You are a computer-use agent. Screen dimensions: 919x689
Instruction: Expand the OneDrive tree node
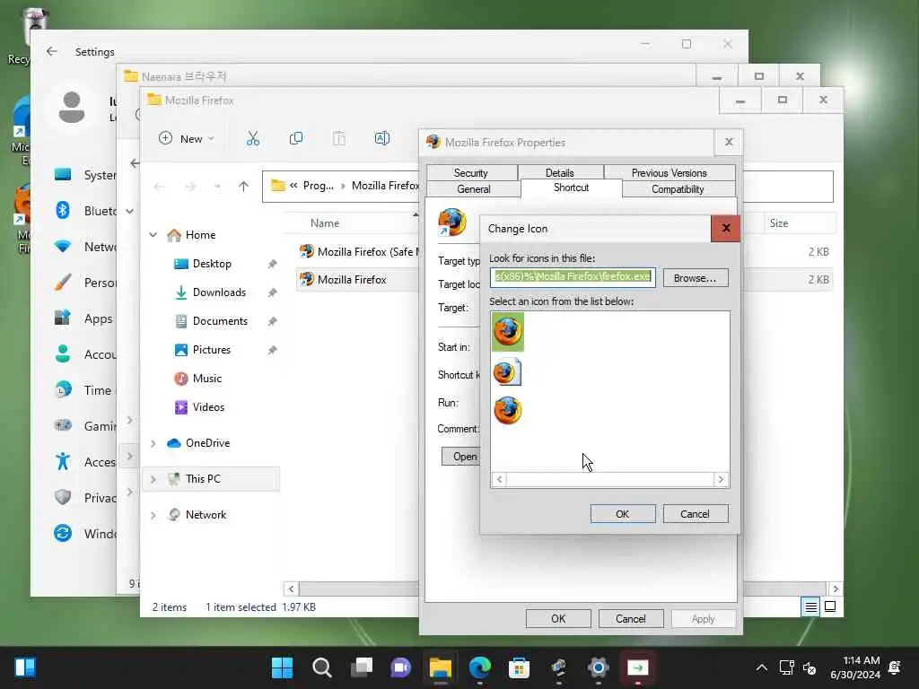(x=153, y=443)
